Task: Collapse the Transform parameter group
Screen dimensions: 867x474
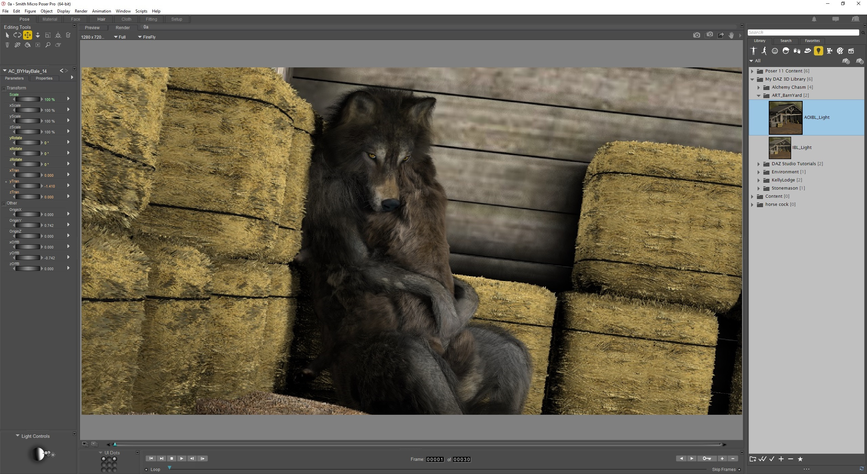Action: [x=4, y=88]
